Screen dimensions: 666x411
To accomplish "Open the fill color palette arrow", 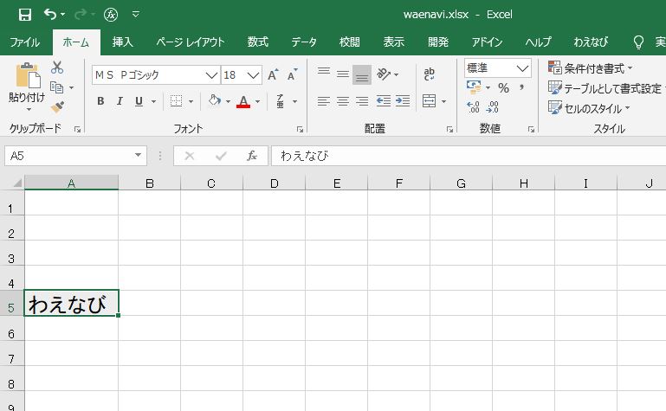I will point(228,101).
